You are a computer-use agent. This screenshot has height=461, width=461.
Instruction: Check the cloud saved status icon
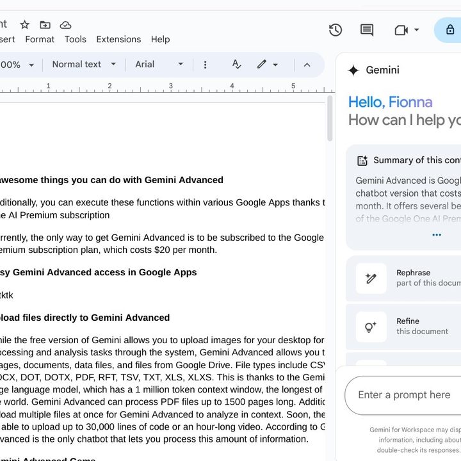(65, 25)
